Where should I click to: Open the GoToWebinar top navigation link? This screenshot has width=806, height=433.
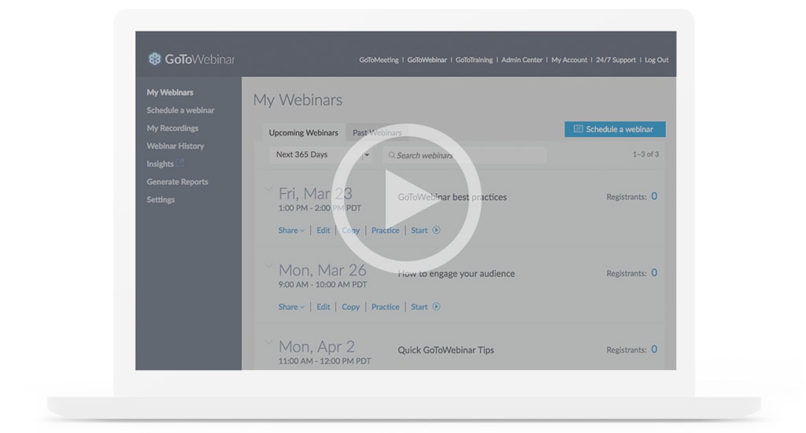(427, 60)
